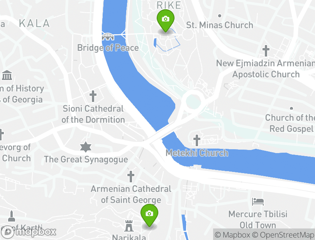Open the Mapbox logo link
The width and height of the screenshot is (315, 240).
tap(29, 232)
